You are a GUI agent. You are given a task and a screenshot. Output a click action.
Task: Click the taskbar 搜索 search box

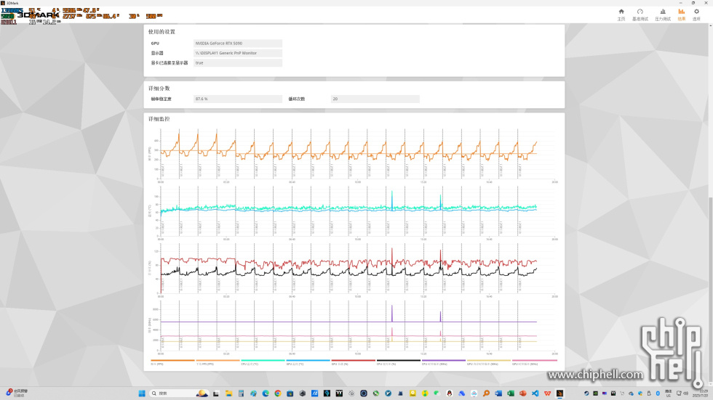pos(179,393)
